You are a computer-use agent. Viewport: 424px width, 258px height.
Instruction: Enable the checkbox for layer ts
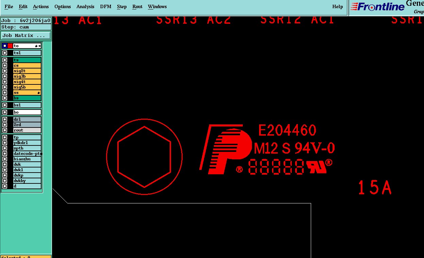(x=5, y=60)
